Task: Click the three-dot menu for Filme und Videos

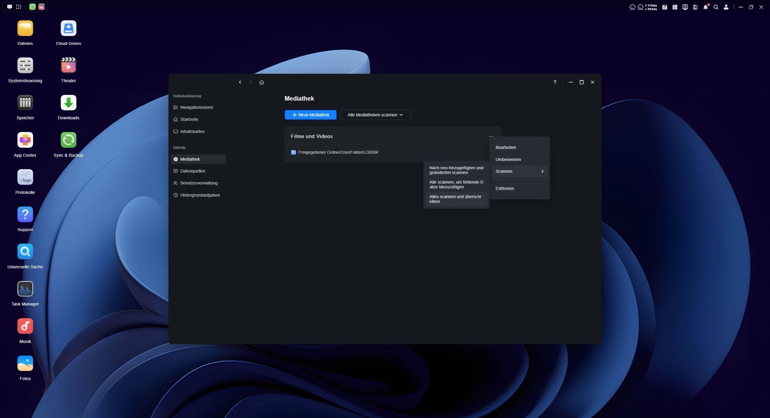Action: pos(491,137)
